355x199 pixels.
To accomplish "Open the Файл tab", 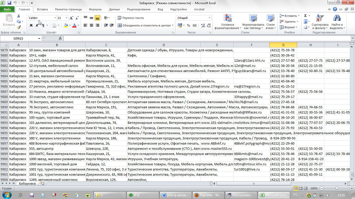I will point(7,9).
